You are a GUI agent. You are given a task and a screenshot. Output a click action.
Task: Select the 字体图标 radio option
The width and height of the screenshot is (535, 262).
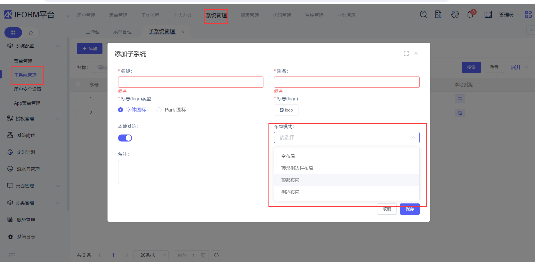(x=121, y=110)
